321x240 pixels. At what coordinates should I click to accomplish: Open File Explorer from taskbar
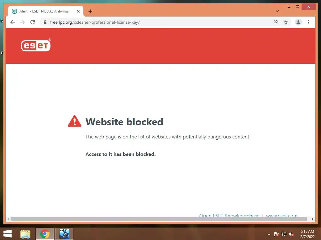point(25,234)
